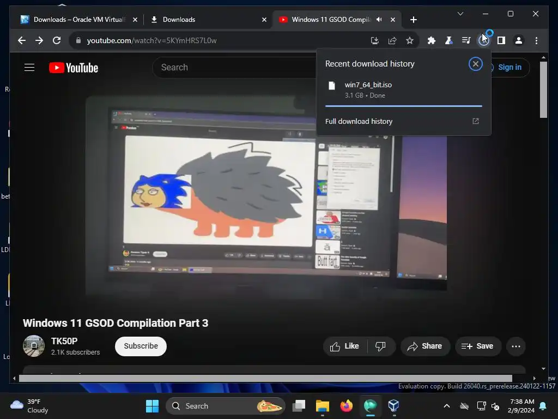Close the Oracle VM VirtualBox tab
This screenshot has height=419, width=558.
pos(135,20)
